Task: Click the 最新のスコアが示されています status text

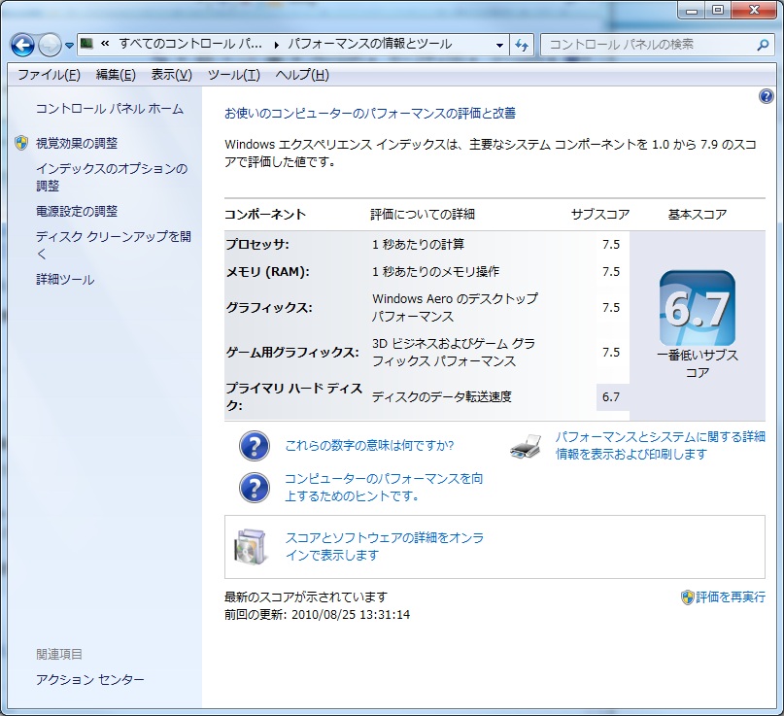Action: (305, 597)
